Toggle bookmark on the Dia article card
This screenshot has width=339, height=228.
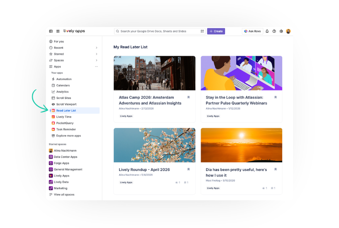coord(275,169)
